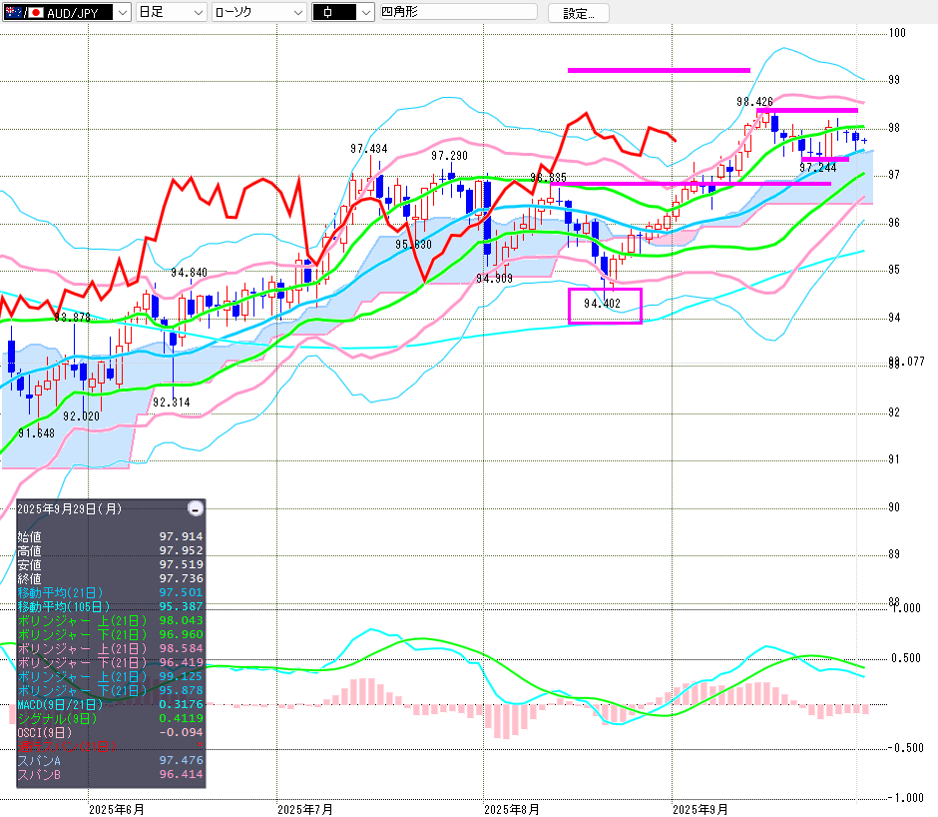Click the 98.426 high price label
This screenshot has width=938, height=817.
(754, 101)
